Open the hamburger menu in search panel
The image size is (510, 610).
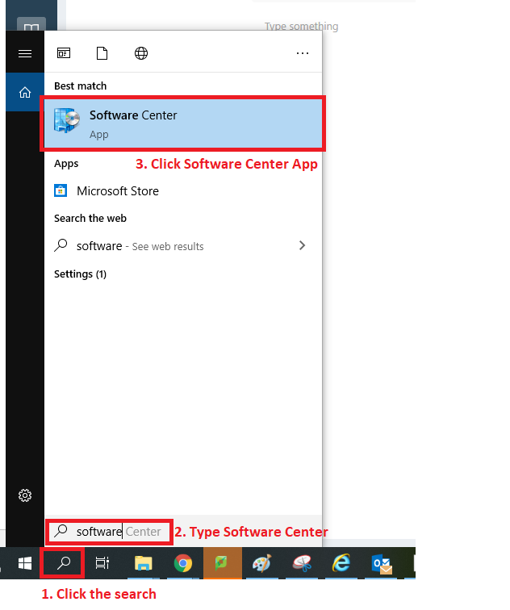(25, 53)
